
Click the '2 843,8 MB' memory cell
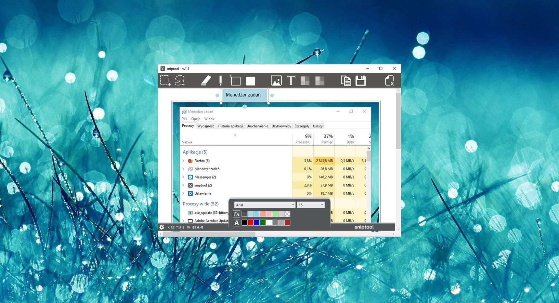[x=324, y=161]
